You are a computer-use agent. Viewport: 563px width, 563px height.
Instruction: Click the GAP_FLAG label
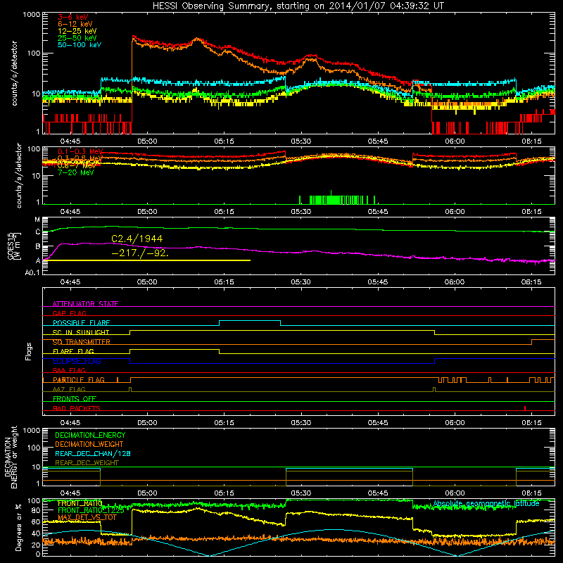coord(69,313)
